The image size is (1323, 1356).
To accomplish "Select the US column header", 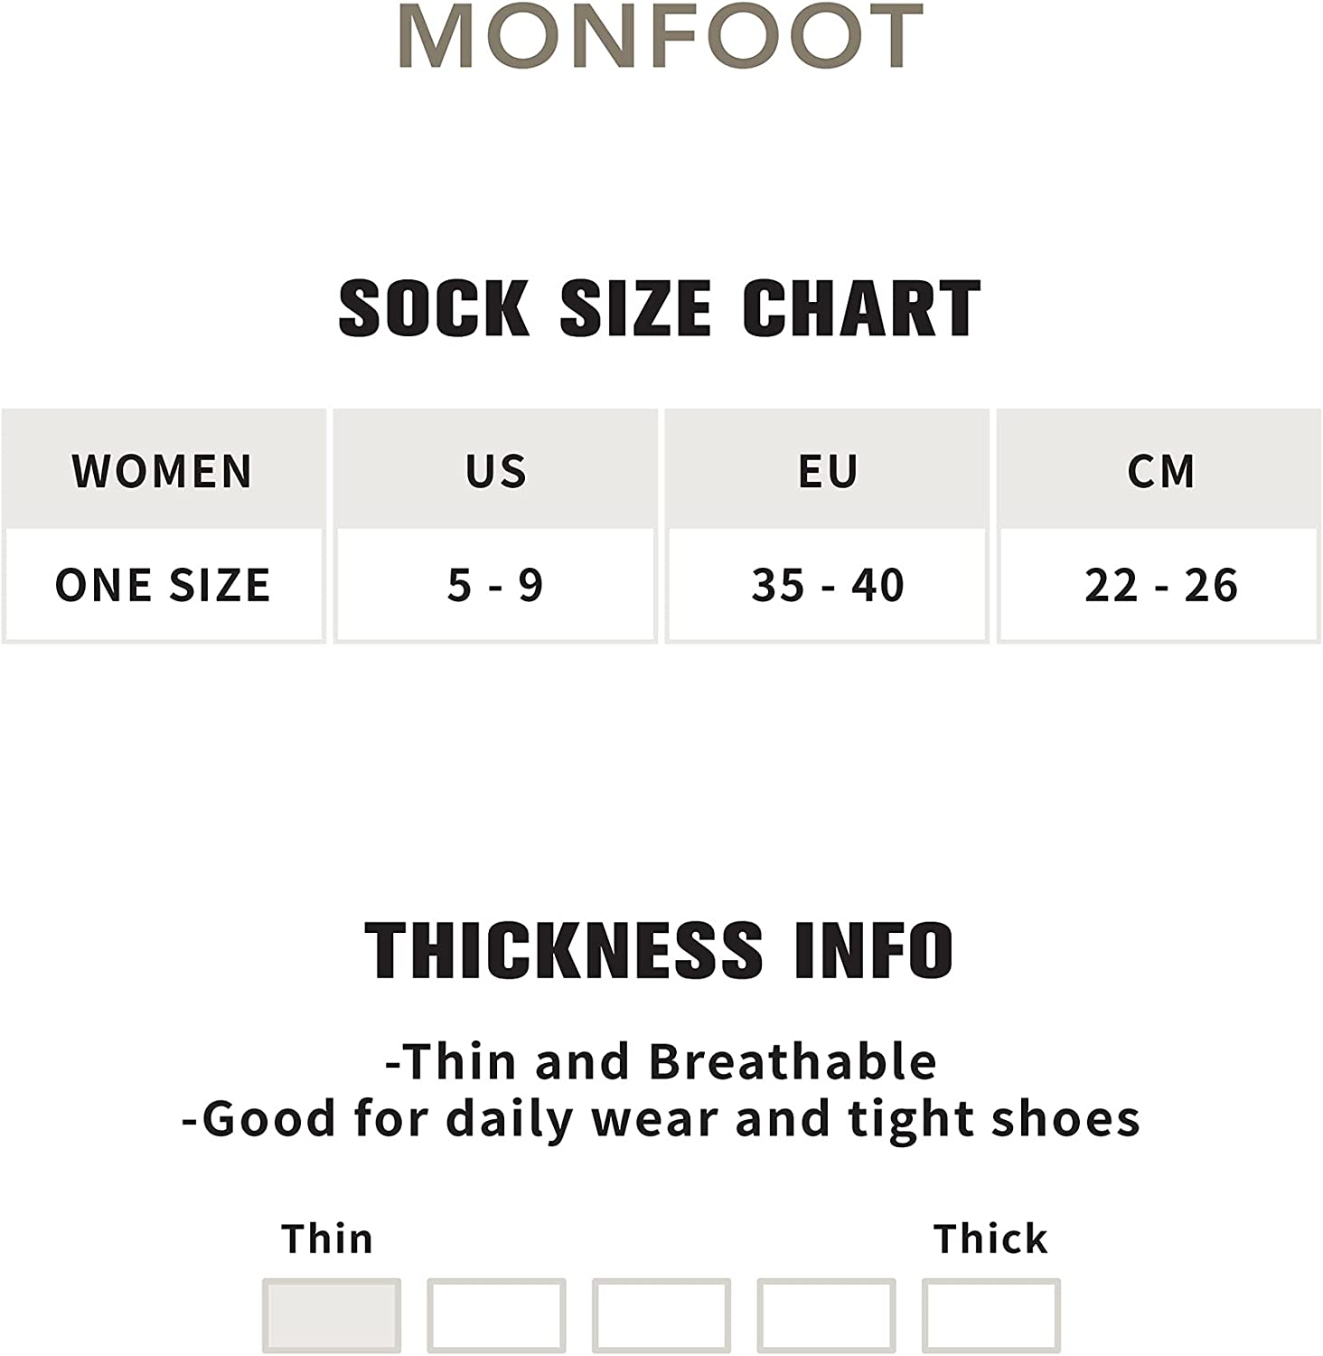I will click(x=495, y=471).
